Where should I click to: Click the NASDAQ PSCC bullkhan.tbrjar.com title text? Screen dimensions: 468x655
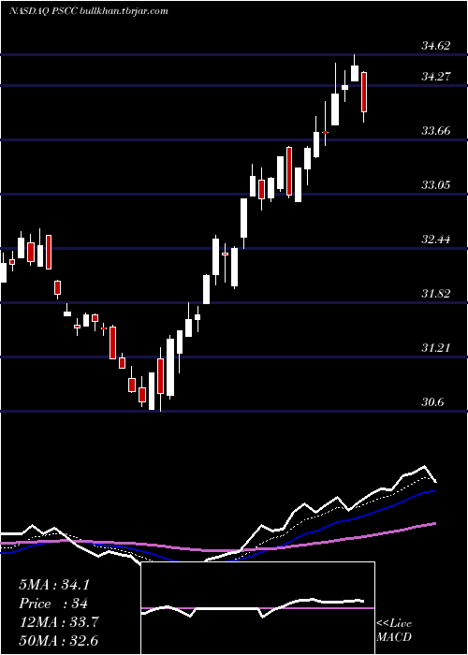tap(89, 11)
